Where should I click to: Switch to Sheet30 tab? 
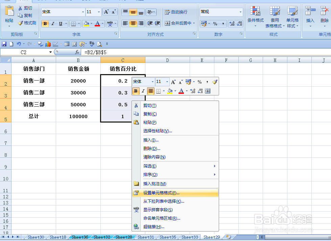tap(36, 237)
